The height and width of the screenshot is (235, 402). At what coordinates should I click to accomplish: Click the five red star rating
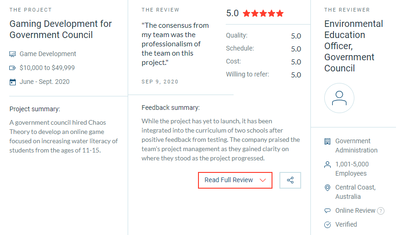(263, 13)
